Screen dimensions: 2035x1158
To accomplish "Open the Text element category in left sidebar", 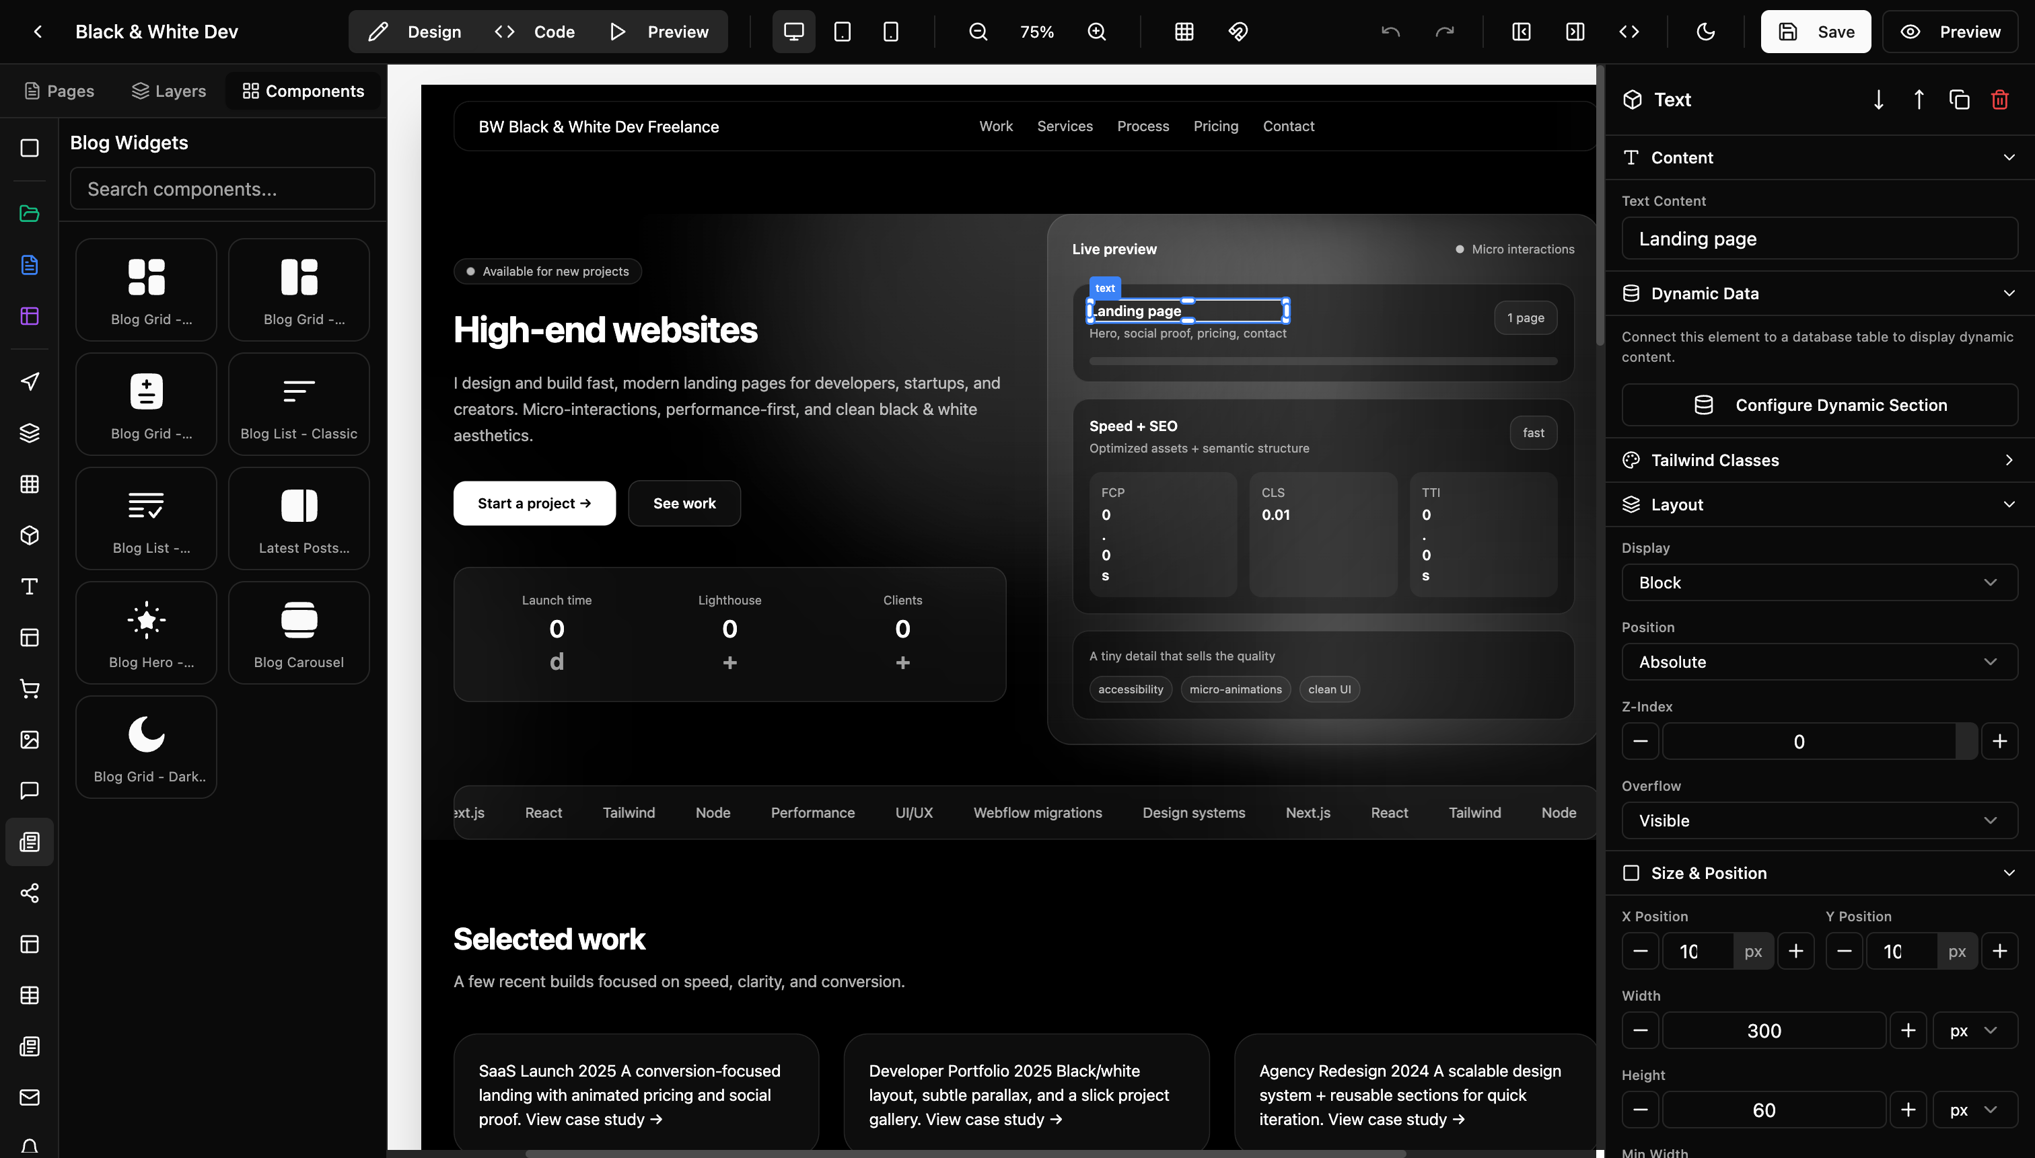I will (x=30, y=586).
